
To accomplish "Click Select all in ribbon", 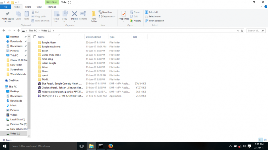I will pos(151,12).
